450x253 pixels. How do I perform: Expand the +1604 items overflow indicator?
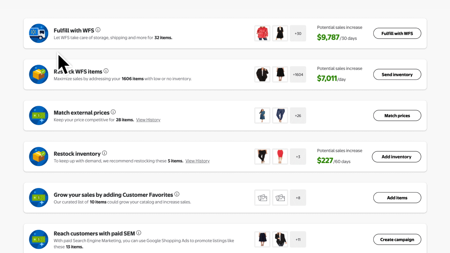(298, 74)
